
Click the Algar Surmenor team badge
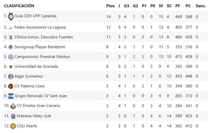[11, 76]
